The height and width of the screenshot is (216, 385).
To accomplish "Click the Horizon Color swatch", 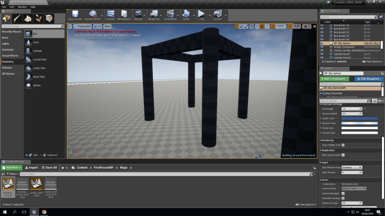I will tap(359, 123).
